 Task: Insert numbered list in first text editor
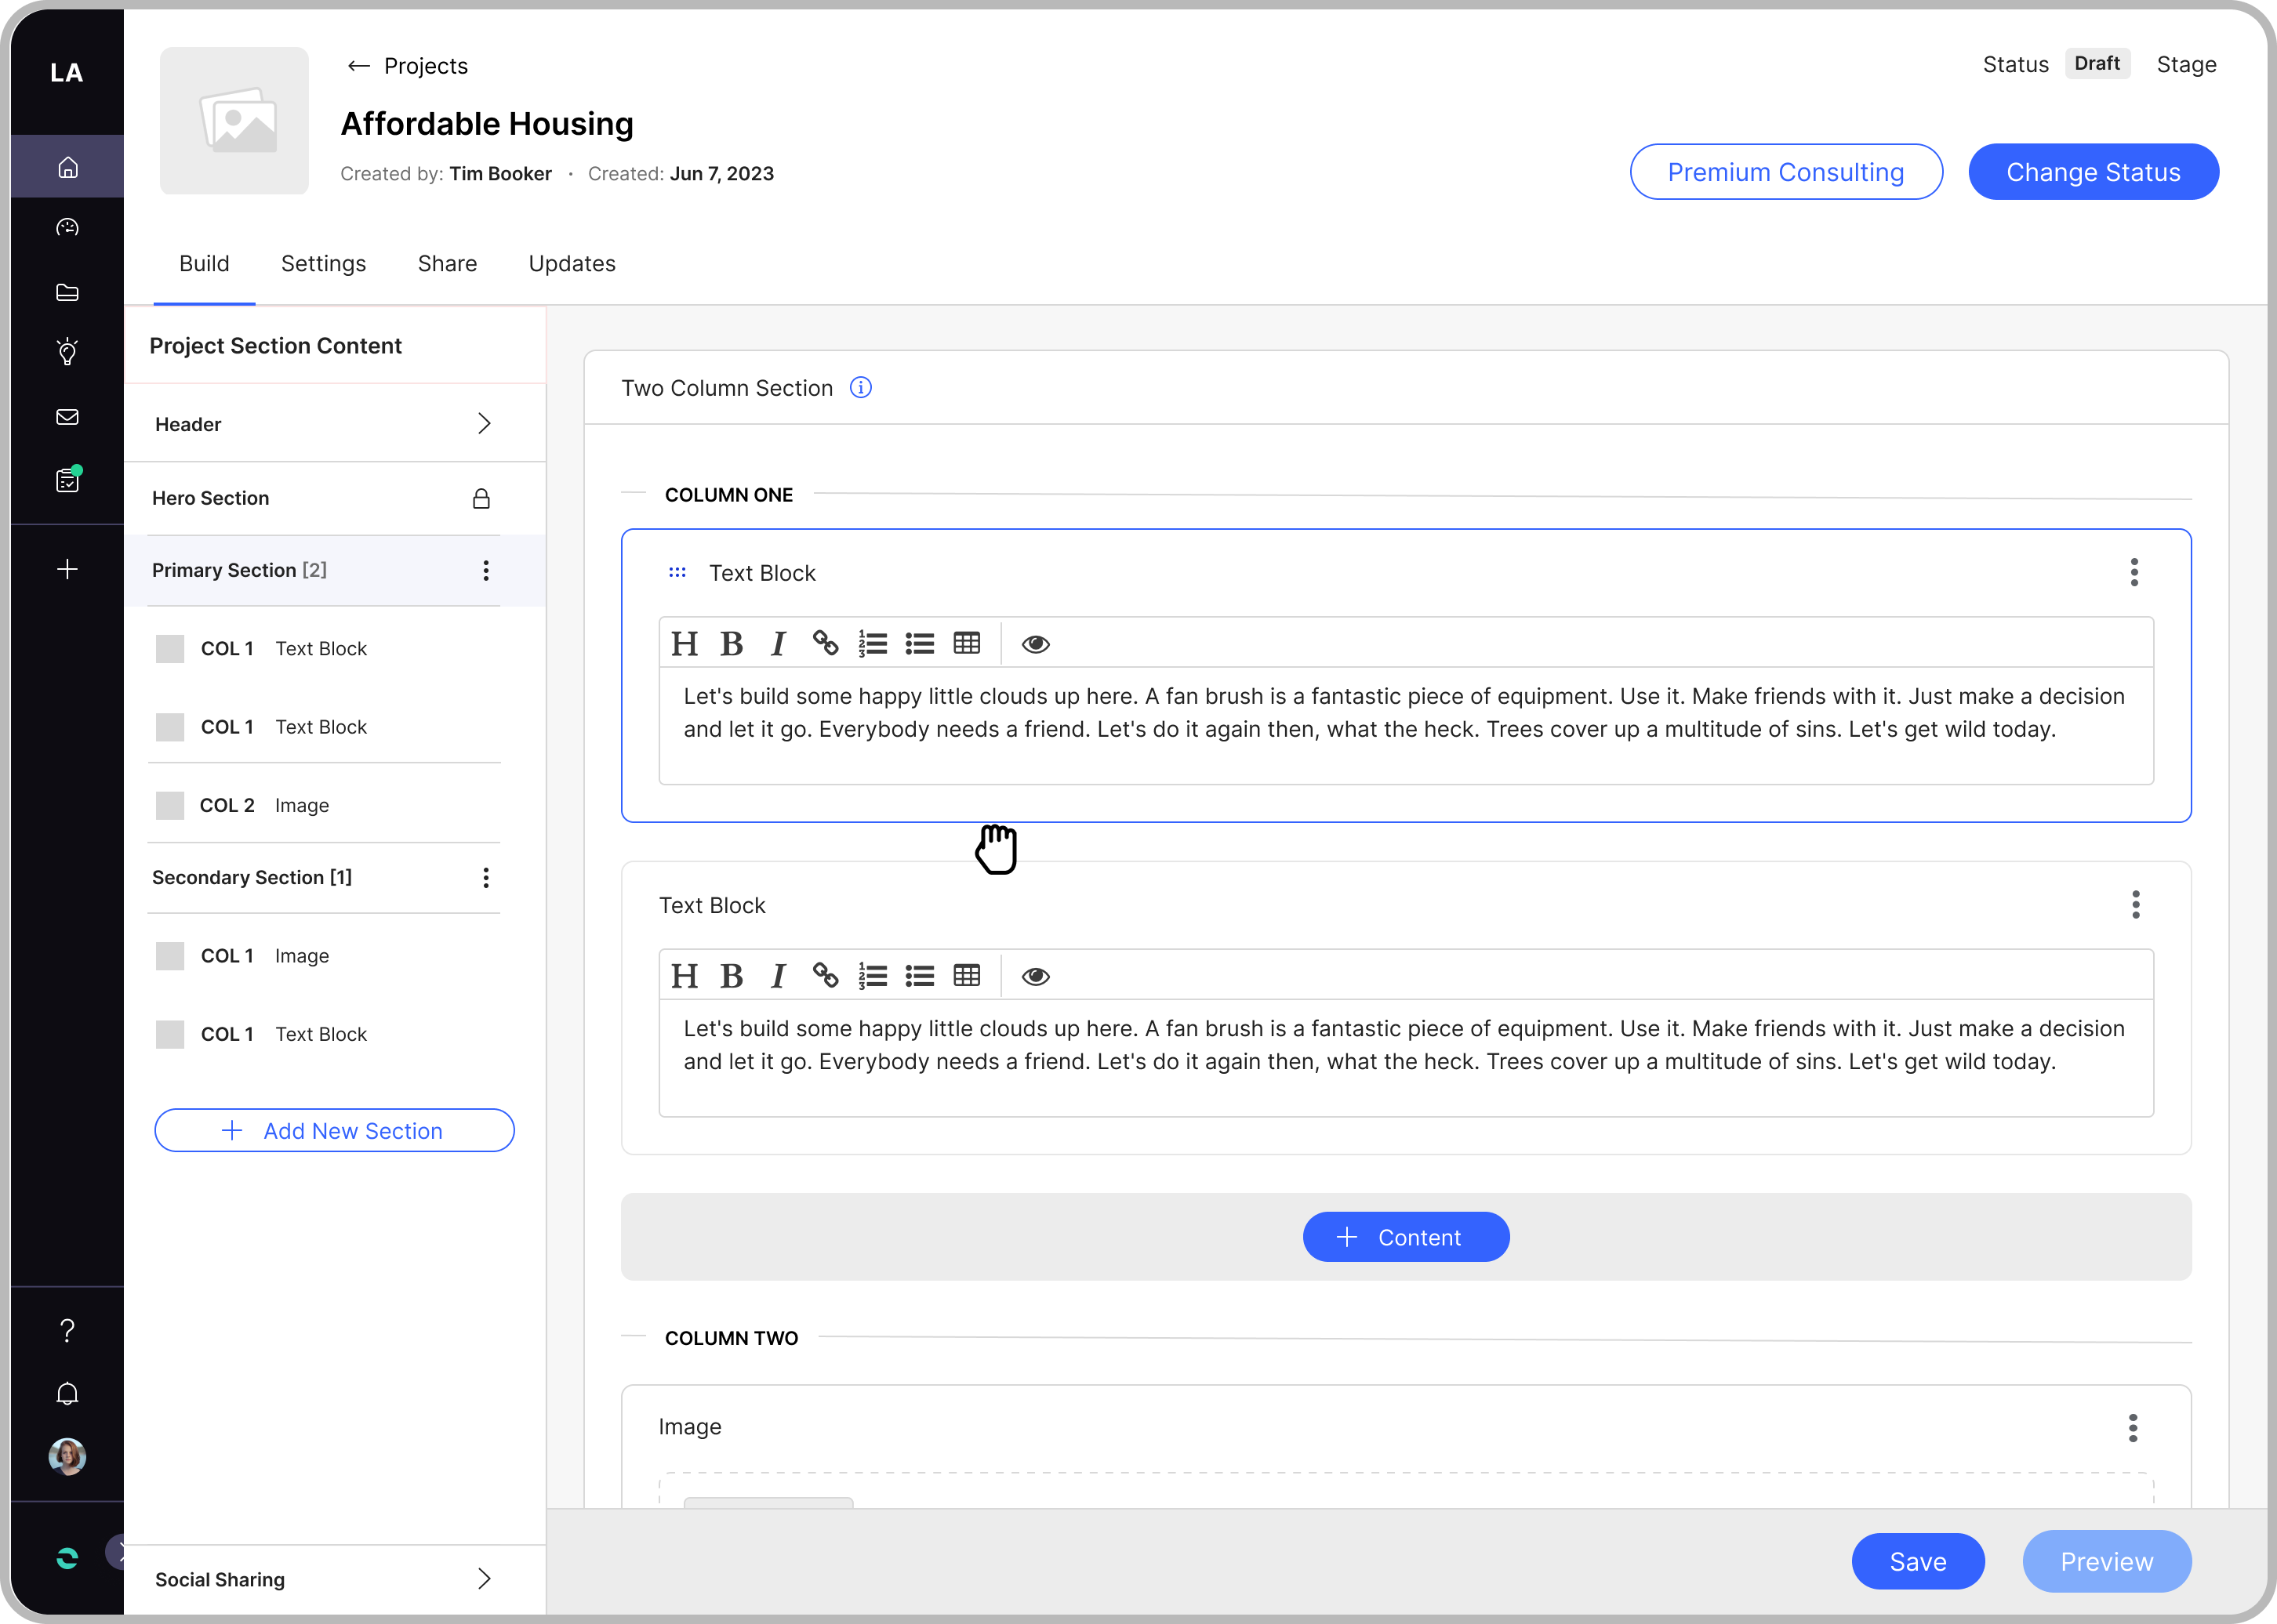(873, 643)
